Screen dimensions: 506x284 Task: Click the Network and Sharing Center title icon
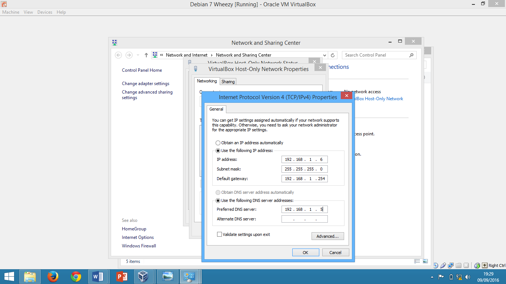click(115, 43)
